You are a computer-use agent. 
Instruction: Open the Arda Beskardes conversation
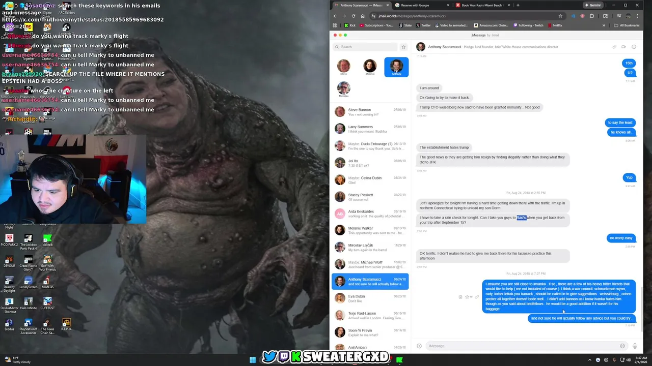click(370, 213)
